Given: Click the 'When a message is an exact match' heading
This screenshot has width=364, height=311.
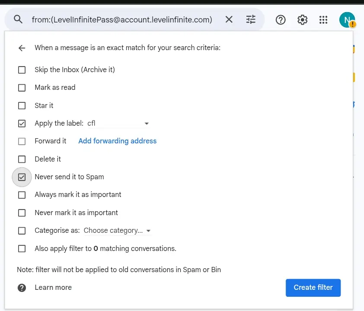Looking at the screenshot, I should click(128, 48).
